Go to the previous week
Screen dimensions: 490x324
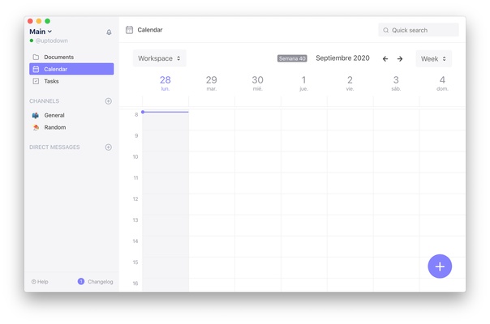(x=385, y=58)
